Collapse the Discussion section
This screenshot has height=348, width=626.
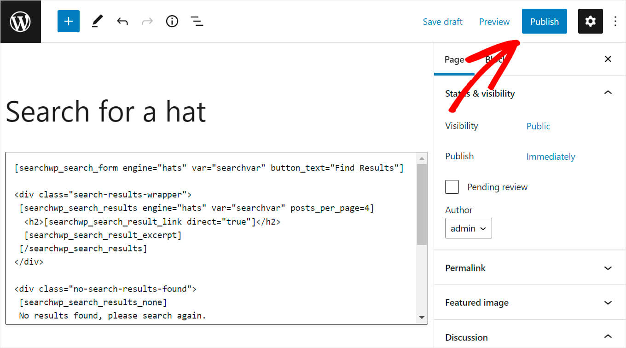pyautogui.click(x=530, y=337)
